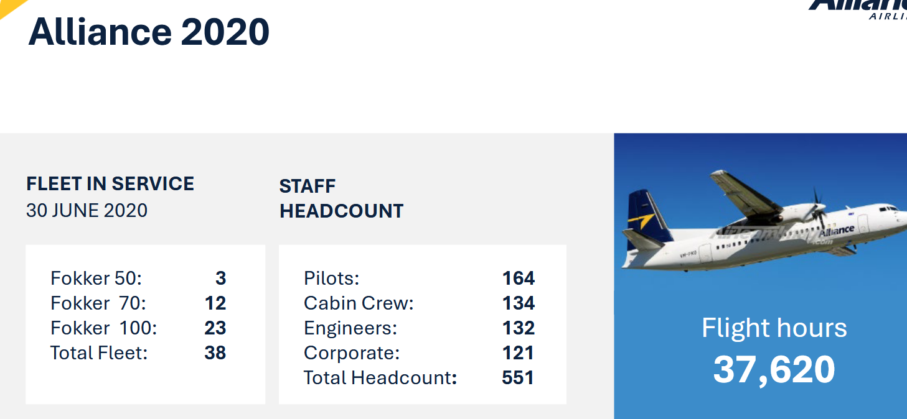Select the Total Headcount value 551

(518, 378)
